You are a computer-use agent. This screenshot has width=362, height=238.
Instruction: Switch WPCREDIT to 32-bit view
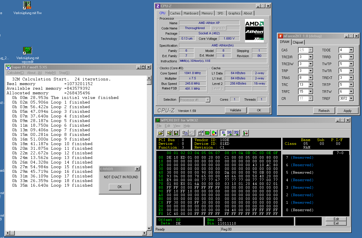(236, 133)
